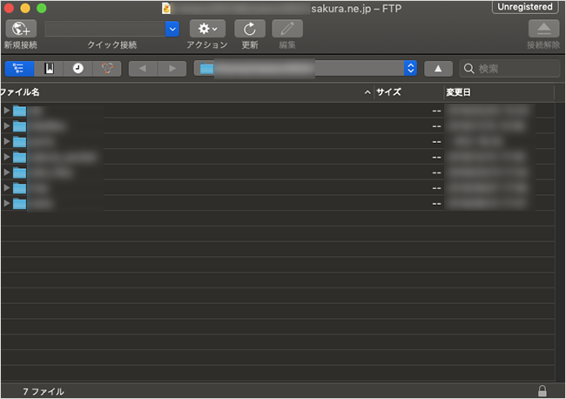Open the quick connect dropdown arrow
Image resolution: width=566 pixels, height=399 pixels.
tap(172, 28)
